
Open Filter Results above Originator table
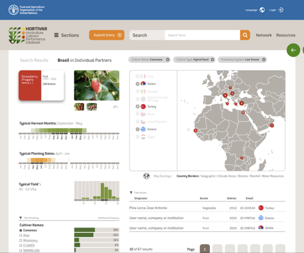(x=131, y=192)
